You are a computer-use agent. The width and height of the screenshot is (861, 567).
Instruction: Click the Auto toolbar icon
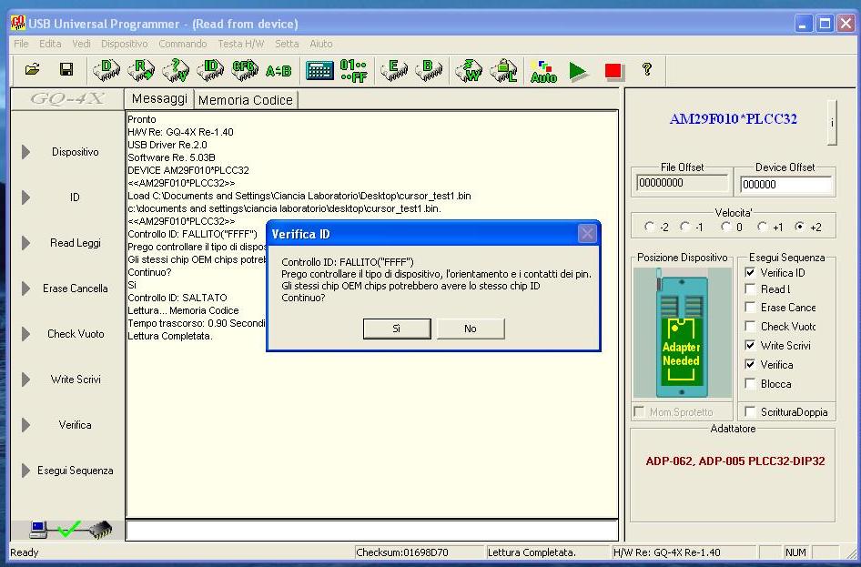coord(543,71)
